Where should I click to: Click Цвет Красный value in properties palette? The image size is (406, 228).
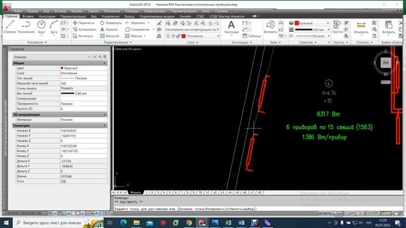point(84,68)
